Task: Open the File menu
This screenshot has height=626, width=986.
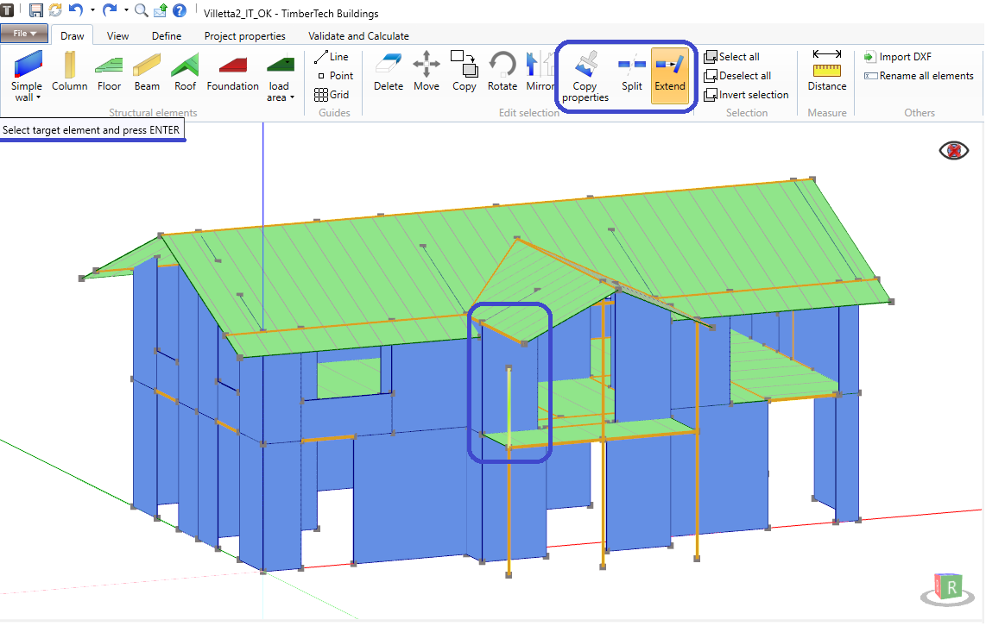Action: point(24,34)
